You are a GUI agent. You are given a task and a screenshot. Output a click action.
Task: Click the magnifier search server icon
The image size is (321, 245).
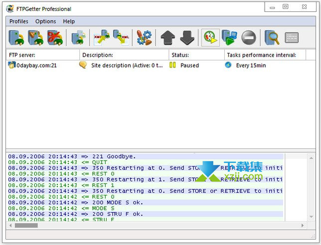click(272, 38)
